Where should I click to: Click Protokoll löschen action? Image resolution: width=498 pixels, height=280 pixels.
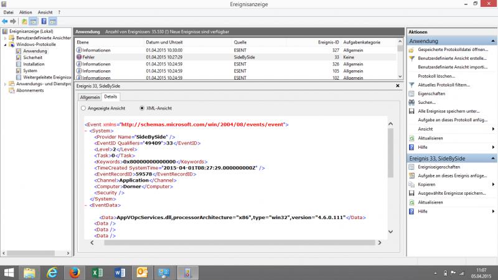(x=436, y=76)
